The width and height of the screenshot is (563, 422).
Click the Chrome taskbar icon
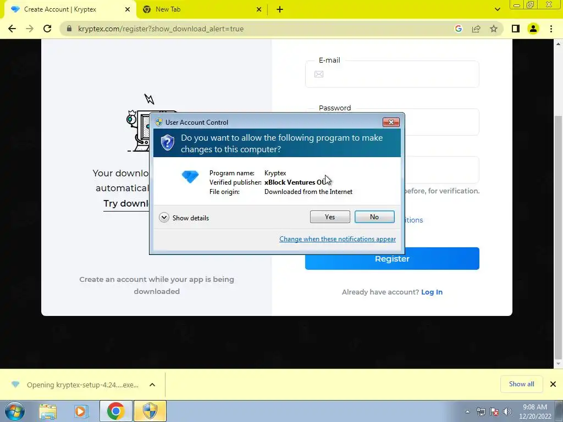pyautogui.click(x=115, y=411)
